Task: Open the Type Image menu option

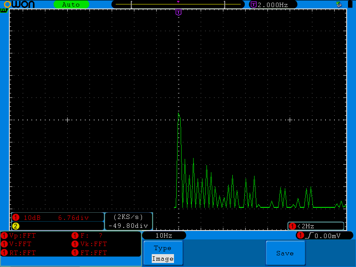Action: tap(162, 253)
